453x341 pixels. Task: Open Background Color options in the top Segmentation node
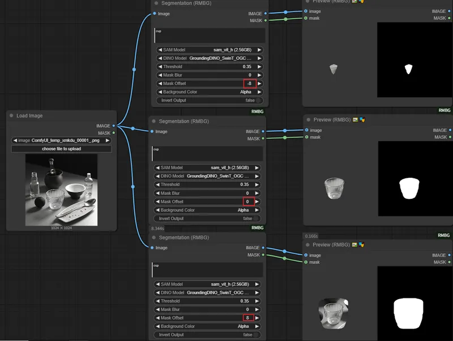(x=210, y=92)
